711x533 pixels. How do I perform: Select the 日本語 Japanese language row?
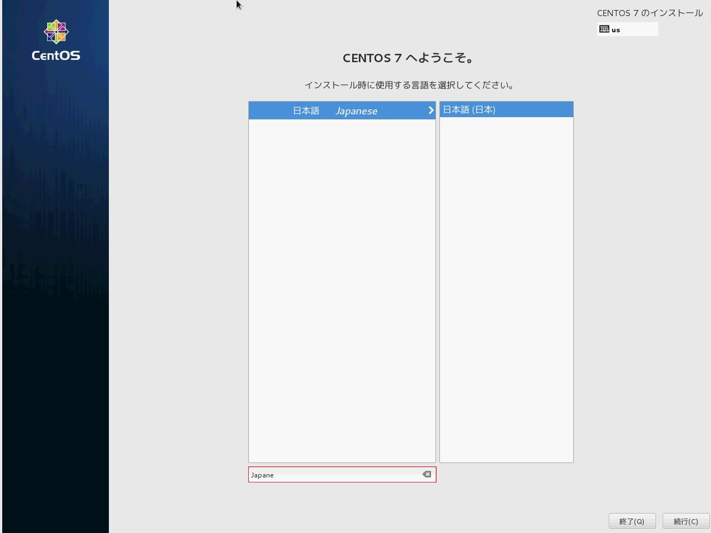click(342, 110)
